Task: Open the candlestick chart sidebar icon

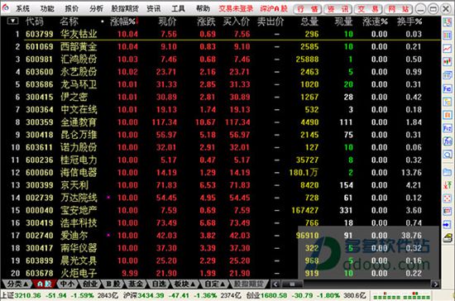Action: tap(448, 61)
